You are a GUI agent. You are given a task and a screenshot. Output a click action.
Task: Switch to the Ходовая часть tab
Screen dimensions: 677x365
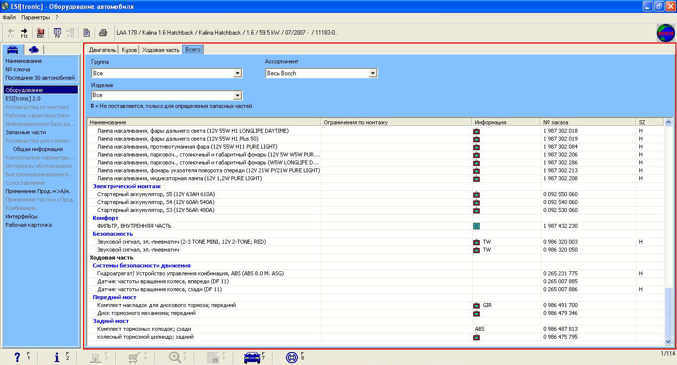[x=161, y=50]
